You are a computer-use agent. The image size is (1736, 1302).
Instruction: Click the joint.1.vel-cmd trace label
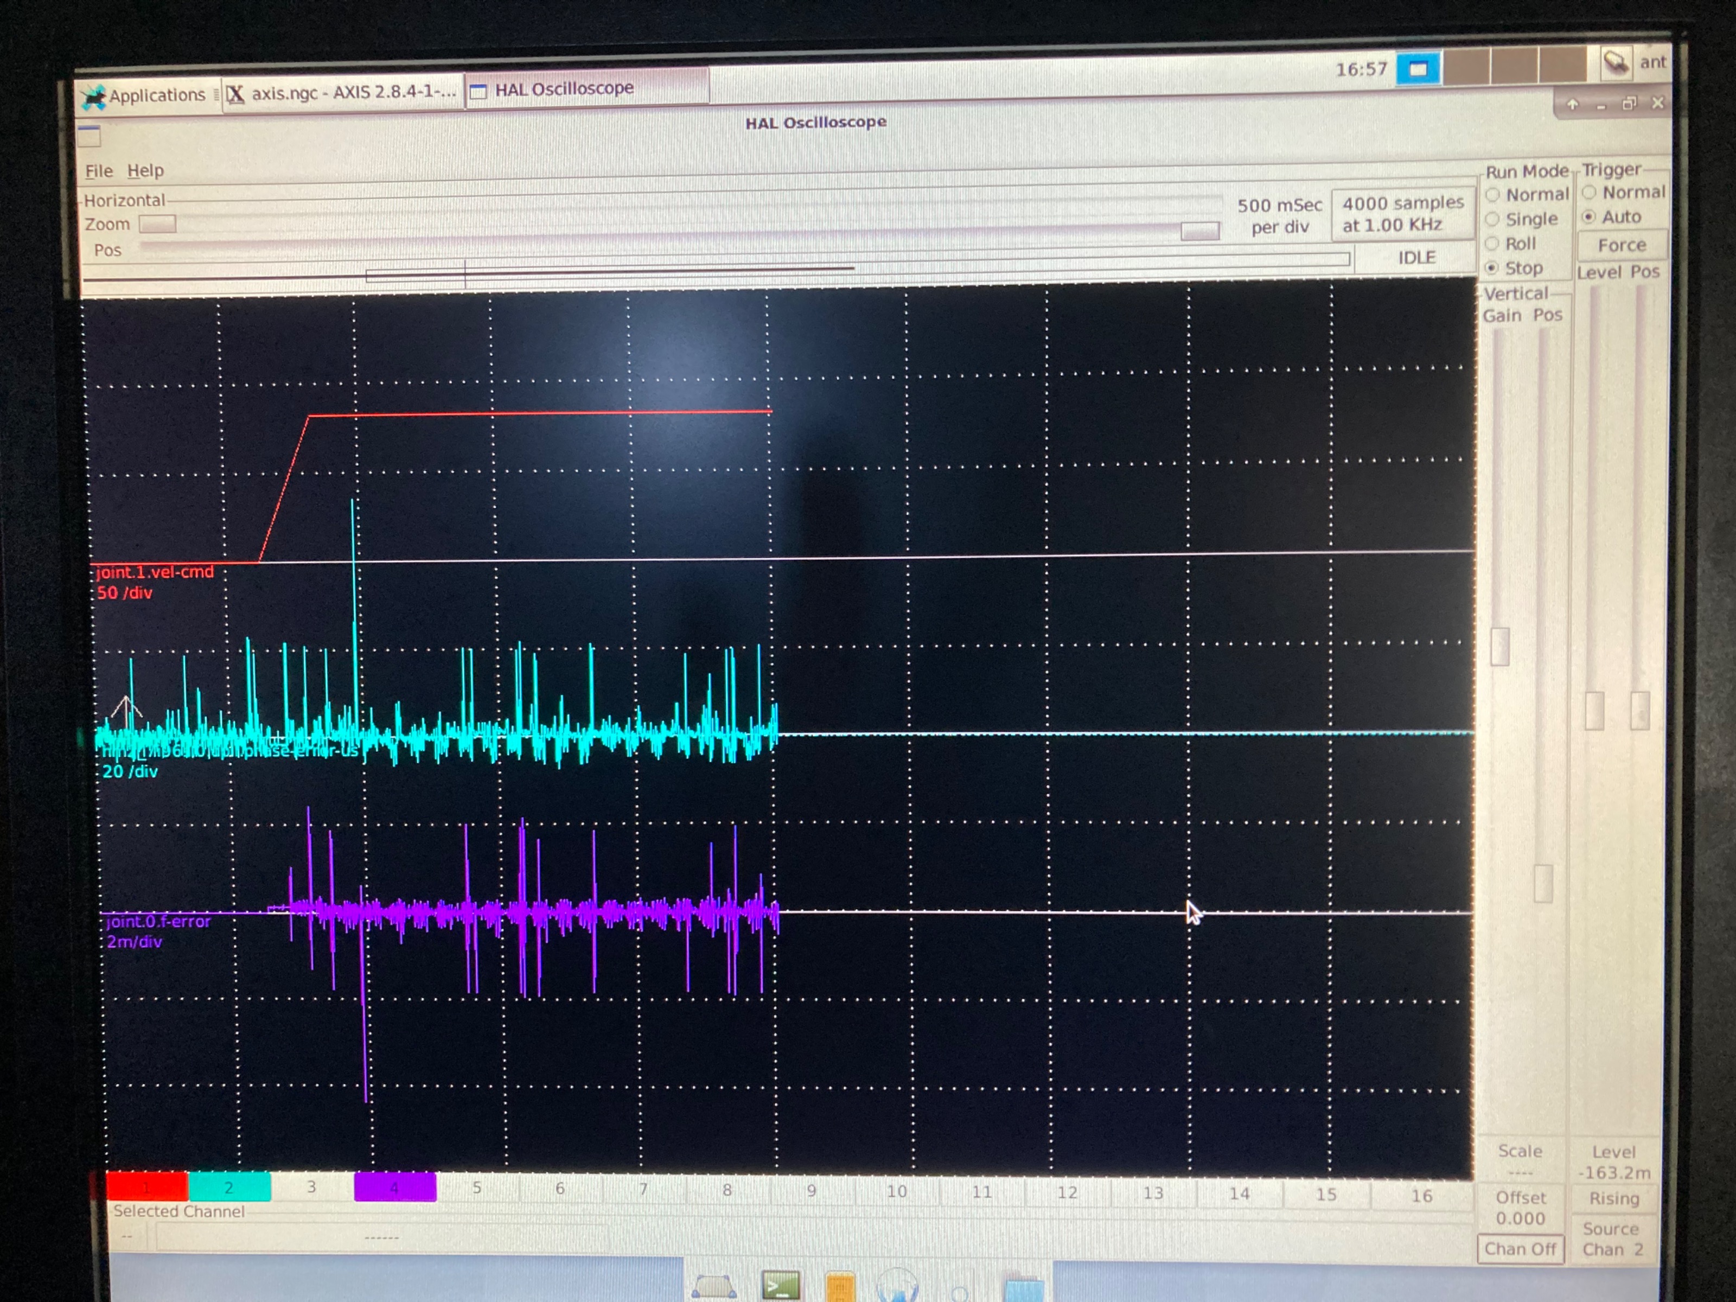(x=155, y=572)
